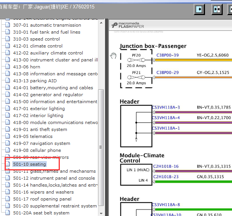The height and width of the screenshot is (216, 232).
Task: Select 501-10 seating entry
Action: [x=29, y=164]
